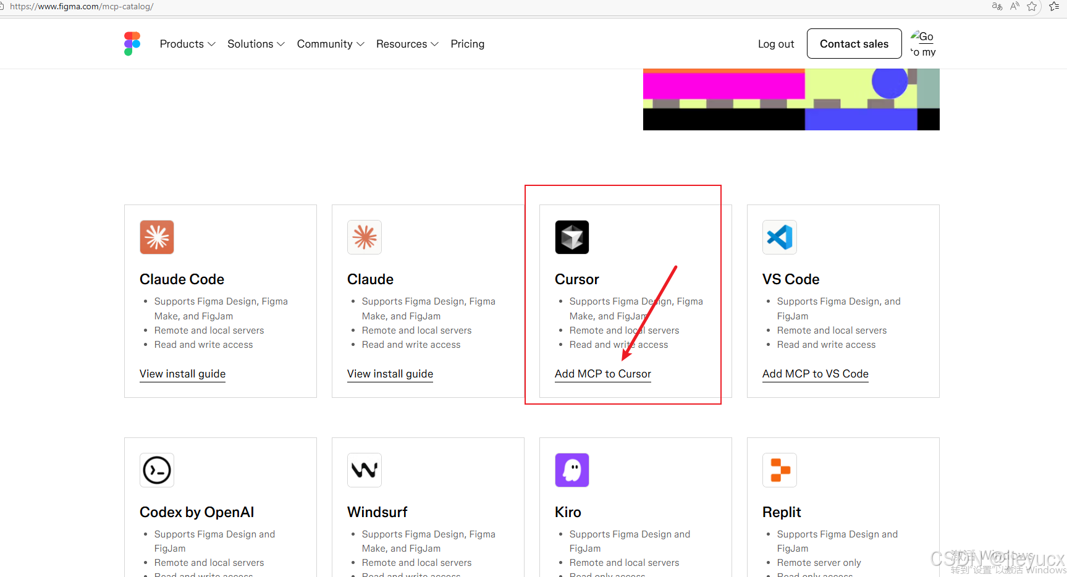The width and height of the screenshot is (1067, 577).
Task: Open the Pricing page
Action: point(468,44)
